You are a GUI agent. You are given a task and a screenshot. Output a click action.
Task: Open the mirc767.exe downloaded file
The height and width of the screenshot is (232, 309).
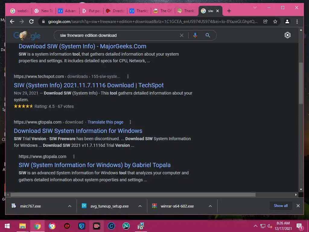30,206
